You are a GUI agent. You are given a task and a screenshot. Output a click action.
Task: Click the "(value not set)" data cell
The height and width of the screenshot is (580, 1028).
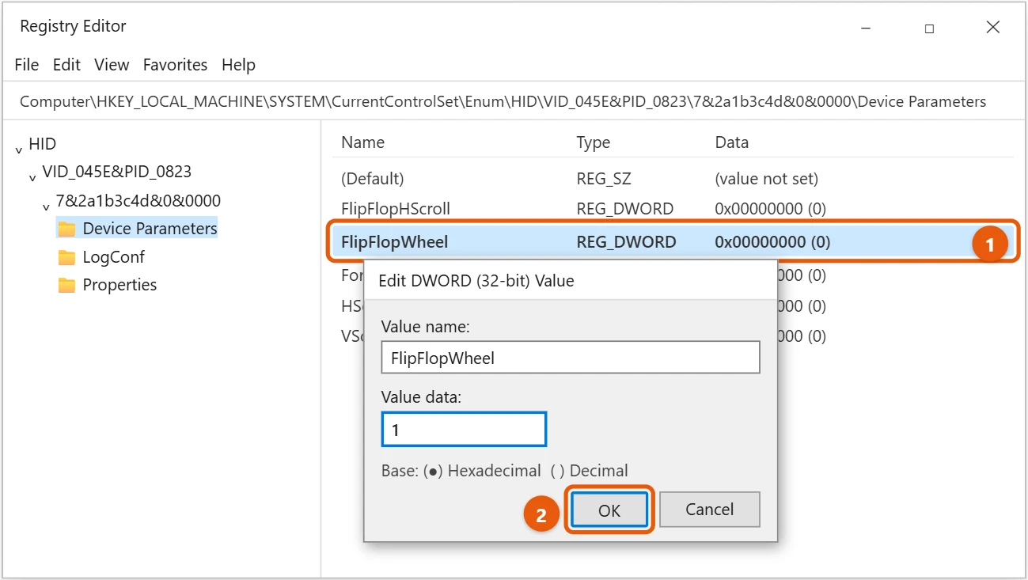coord(767,179)
